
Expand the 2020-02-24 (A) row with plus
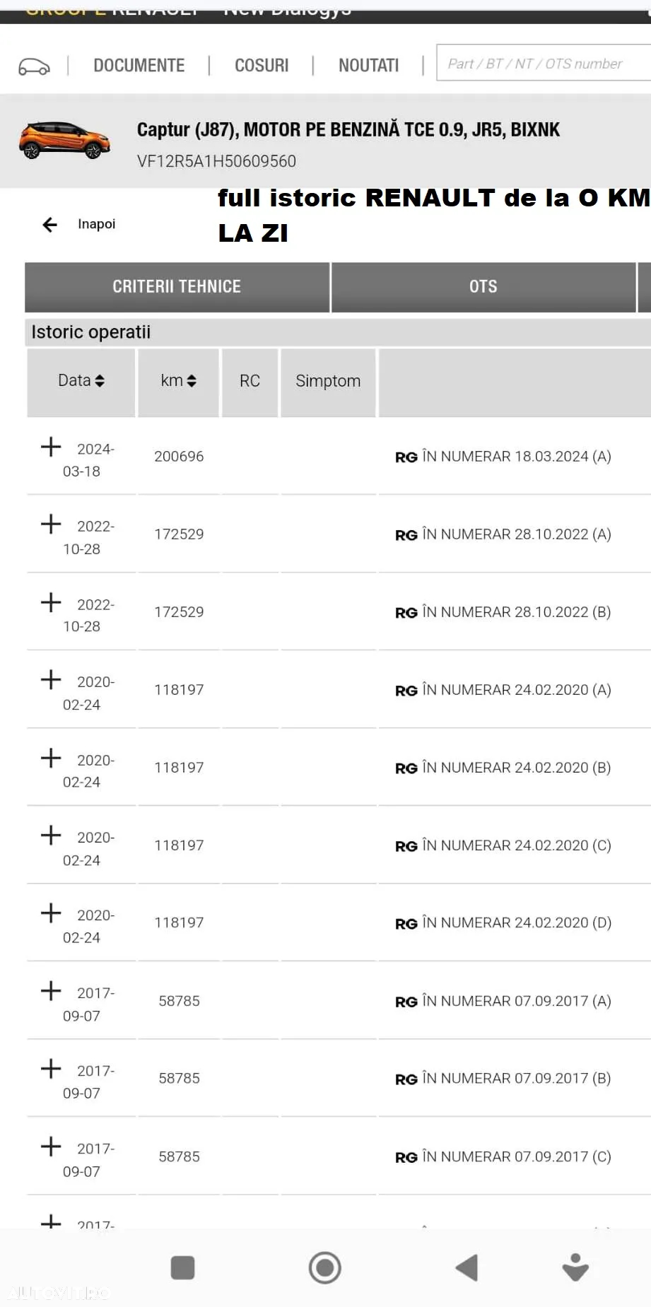click(x=51, y=680)
